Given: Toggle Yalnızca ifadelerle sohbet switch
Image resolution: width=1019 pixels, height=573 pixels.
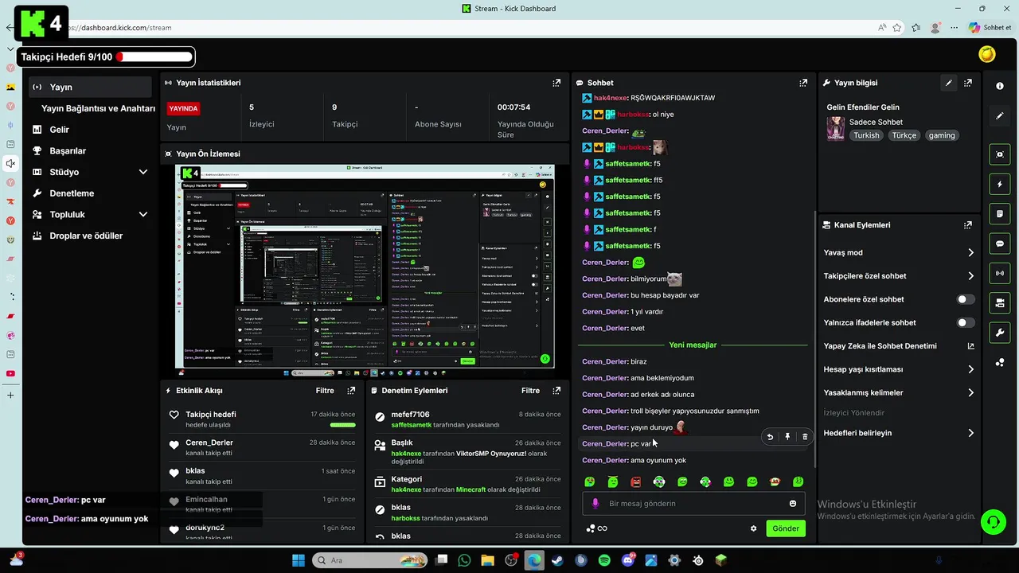Looking at the screenshot, I should 965,323.
